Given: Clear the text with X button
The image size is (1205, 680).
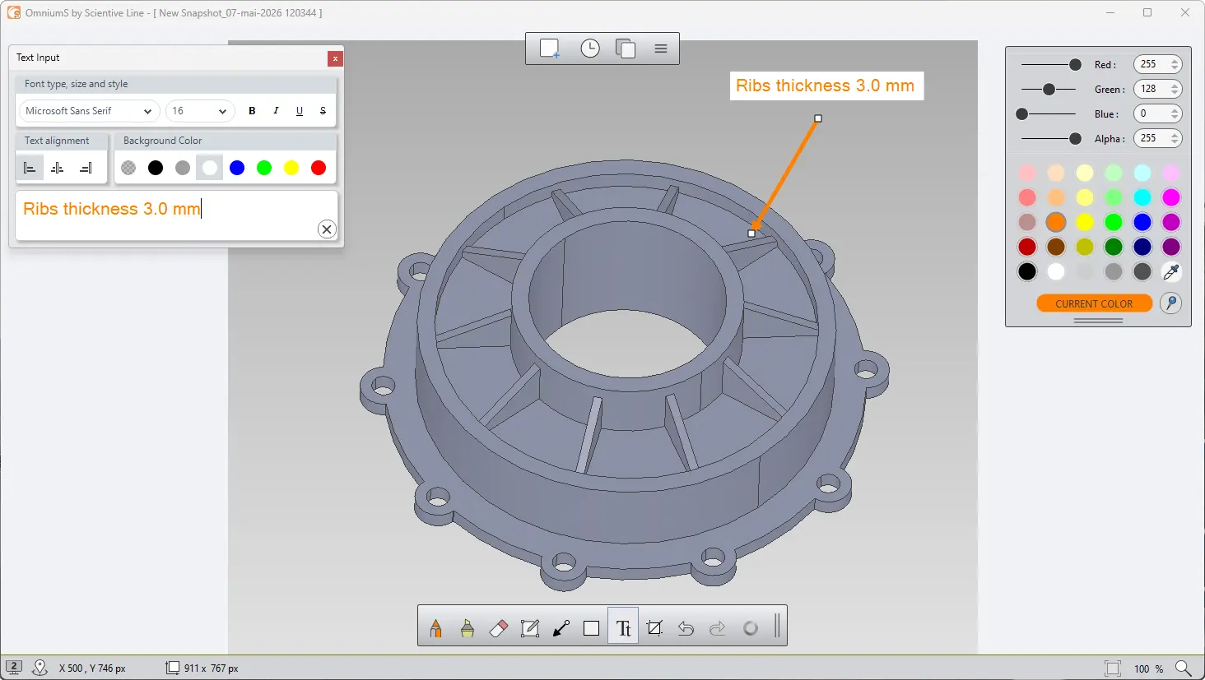Looking at the screenshot, I should pos(327,229).
